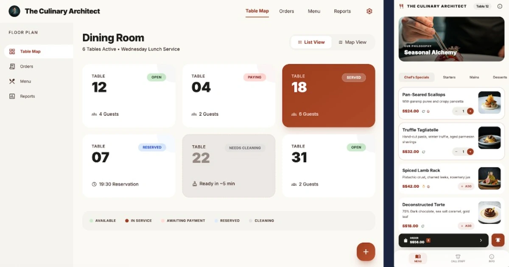The width and height of the screenshot is (509, 267).
Task: Click Info icon in bottom nav
Action: [x=492, y=256]
